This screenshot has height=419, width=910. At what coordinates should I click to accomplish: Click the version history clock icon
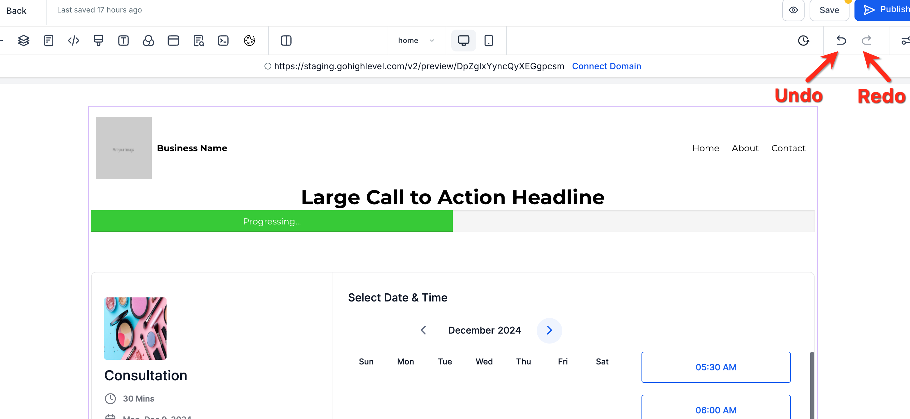[803, 41]
